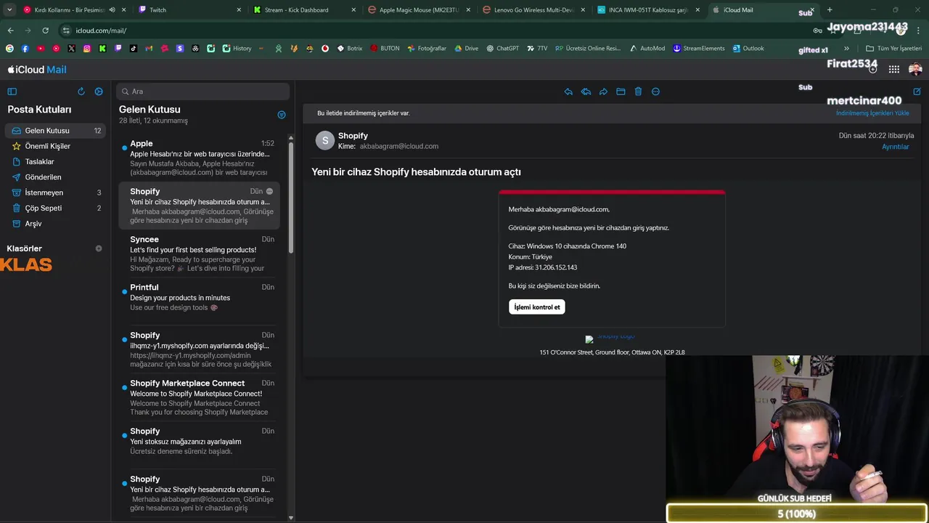Click the Ara search field
Image resolution: width=929 pixels, height=523 pixels.
click(203, 92)
